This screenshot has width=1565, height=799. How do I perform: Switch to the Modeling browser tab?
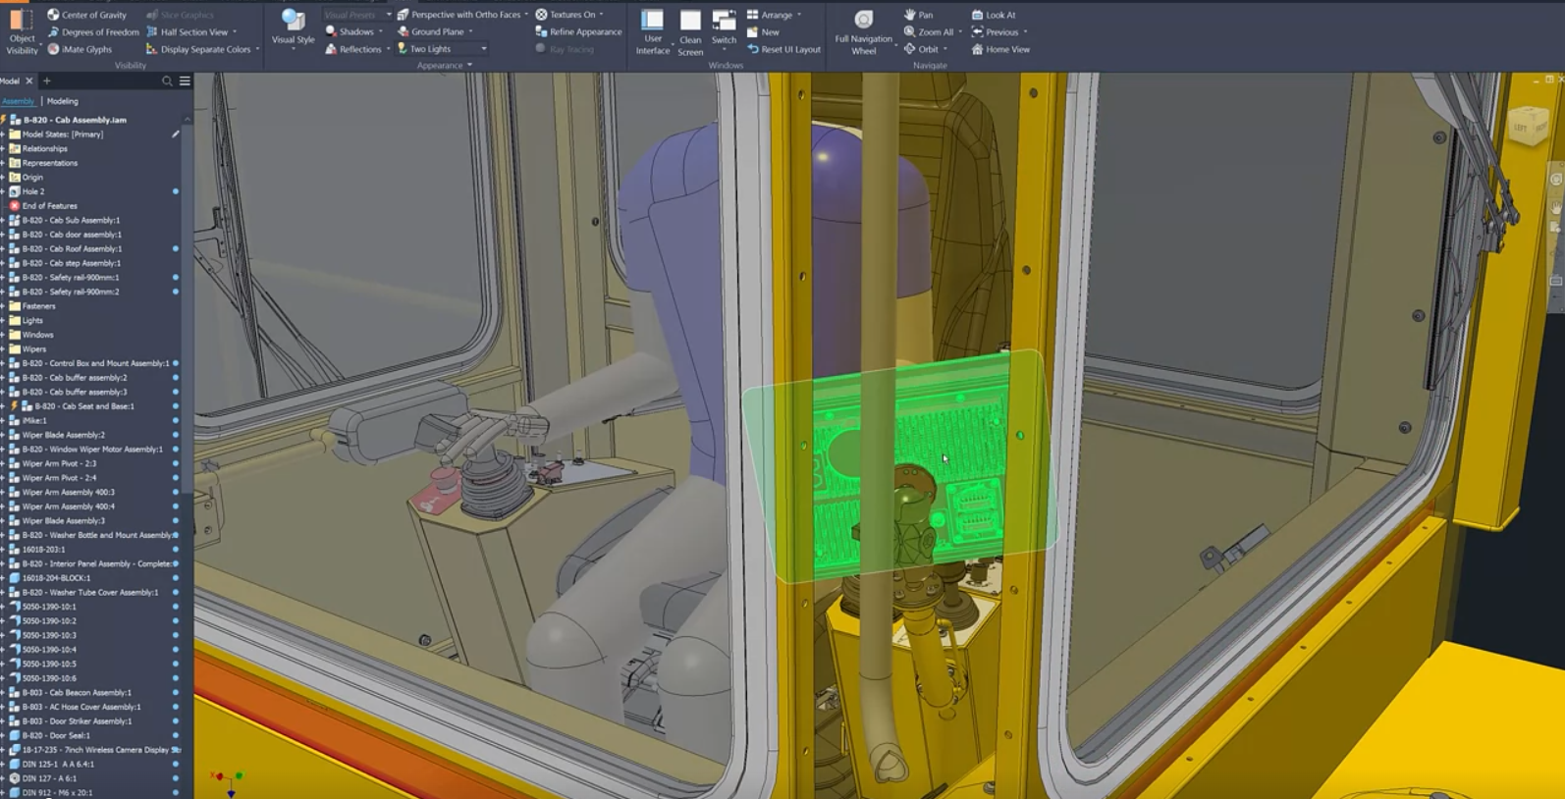(x=62, y=101)
